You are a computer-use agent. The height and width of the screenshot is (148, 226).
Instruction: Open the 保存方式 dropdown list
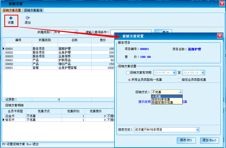click(197, 130)
